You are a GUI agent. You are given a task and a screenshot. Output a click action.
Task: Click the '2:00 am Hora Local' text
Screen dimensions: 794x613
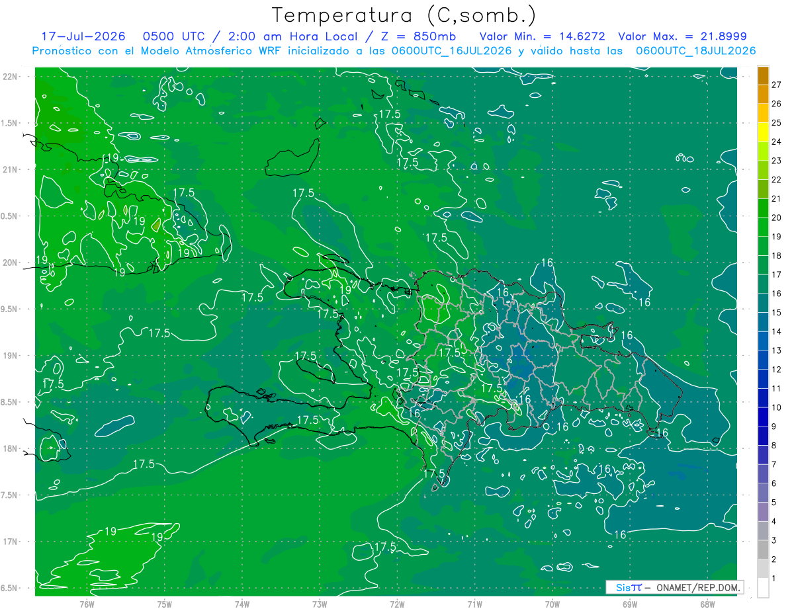[x=294, y=36]
